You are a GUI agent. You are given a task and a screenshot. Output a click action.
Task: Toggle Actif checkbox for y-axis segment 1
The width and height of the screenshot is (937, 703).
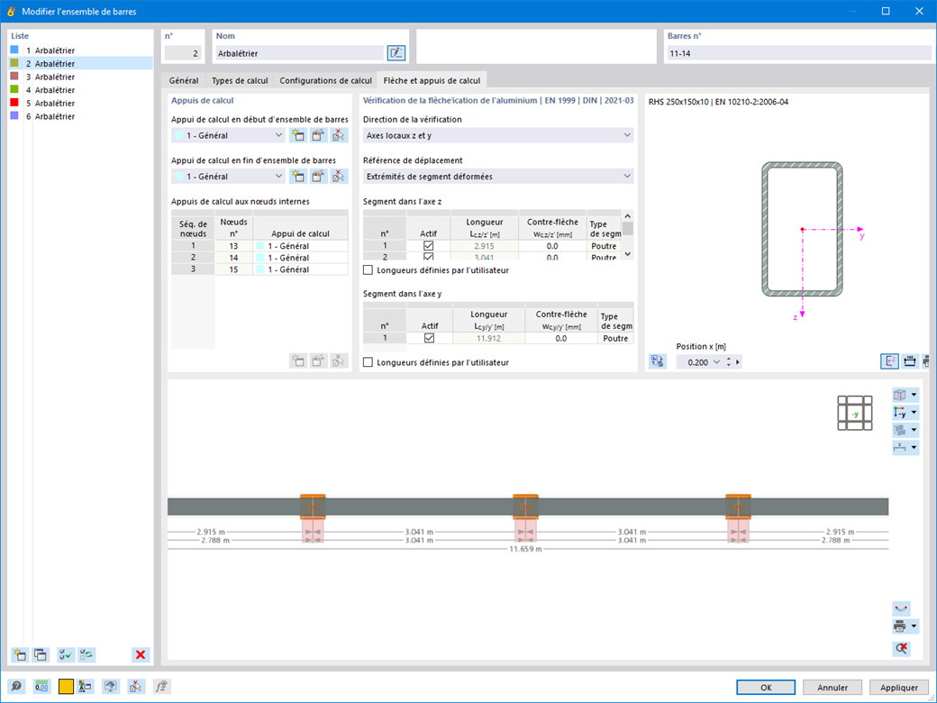click(x=429, y=338)
